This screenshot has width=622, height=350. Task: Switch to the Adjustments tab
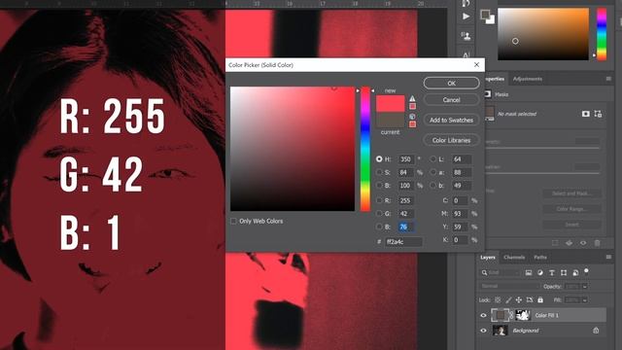[527, 79]
